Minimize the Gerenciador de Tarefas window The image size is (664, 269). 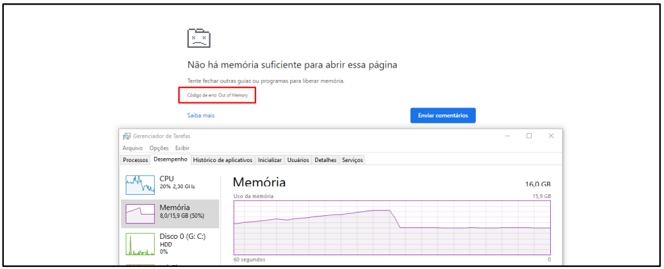[507, 136]
